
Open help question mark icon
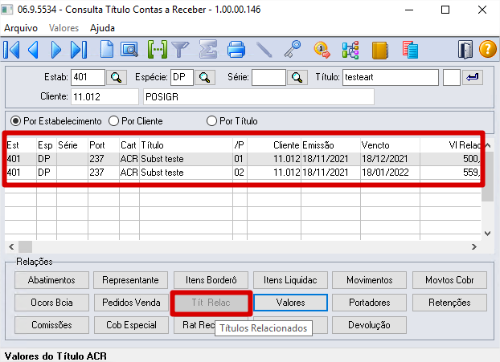(x=488, y=49)
